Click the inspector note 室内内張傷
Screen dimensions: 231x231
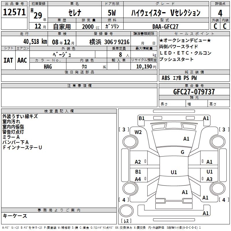(13, 127)
